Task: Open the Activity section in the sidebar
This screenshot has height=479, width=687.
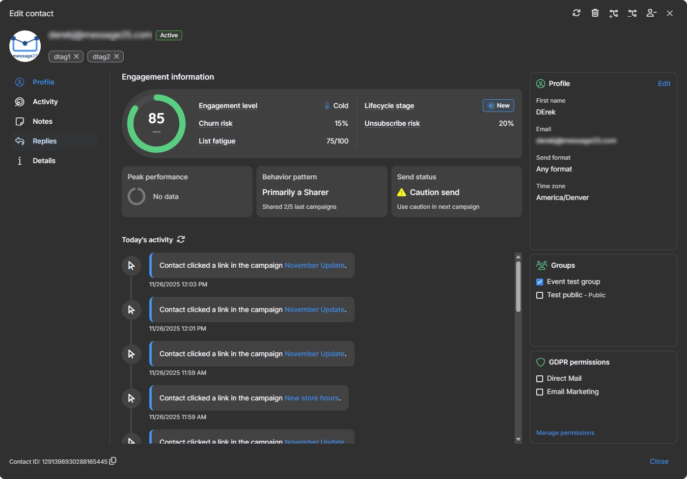Action: pos(45,101)
